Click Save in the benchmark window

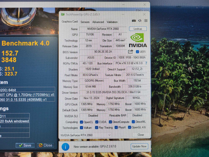pyautogui.click(x=25, y=145)
